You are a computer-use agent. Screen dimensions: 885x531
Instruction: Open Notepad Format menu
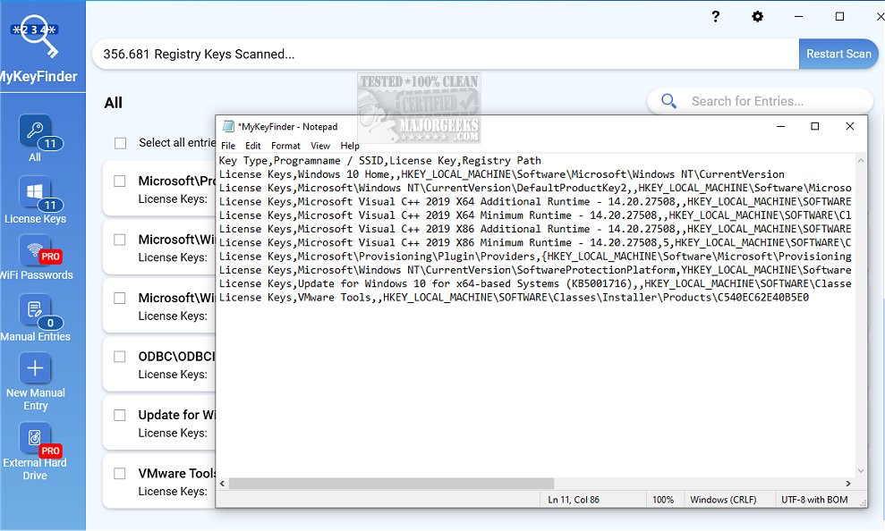point(285,146)
